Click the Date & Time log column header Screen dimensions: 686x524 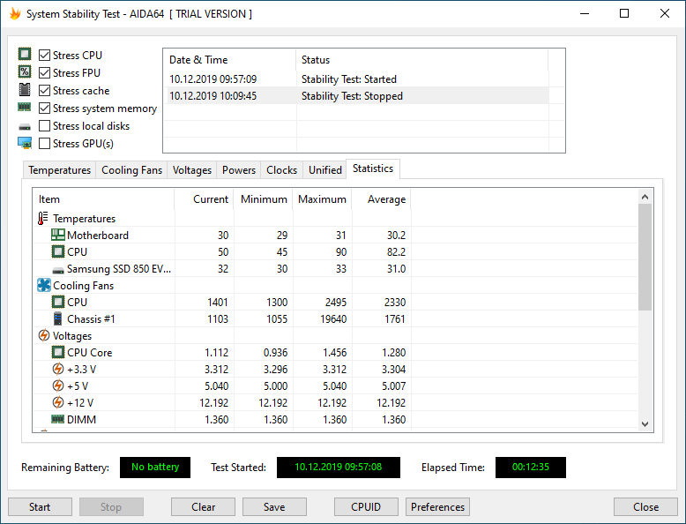tap(229, 60)
